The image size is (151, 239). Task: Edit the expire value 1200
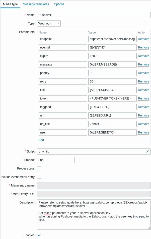(112, 56)
